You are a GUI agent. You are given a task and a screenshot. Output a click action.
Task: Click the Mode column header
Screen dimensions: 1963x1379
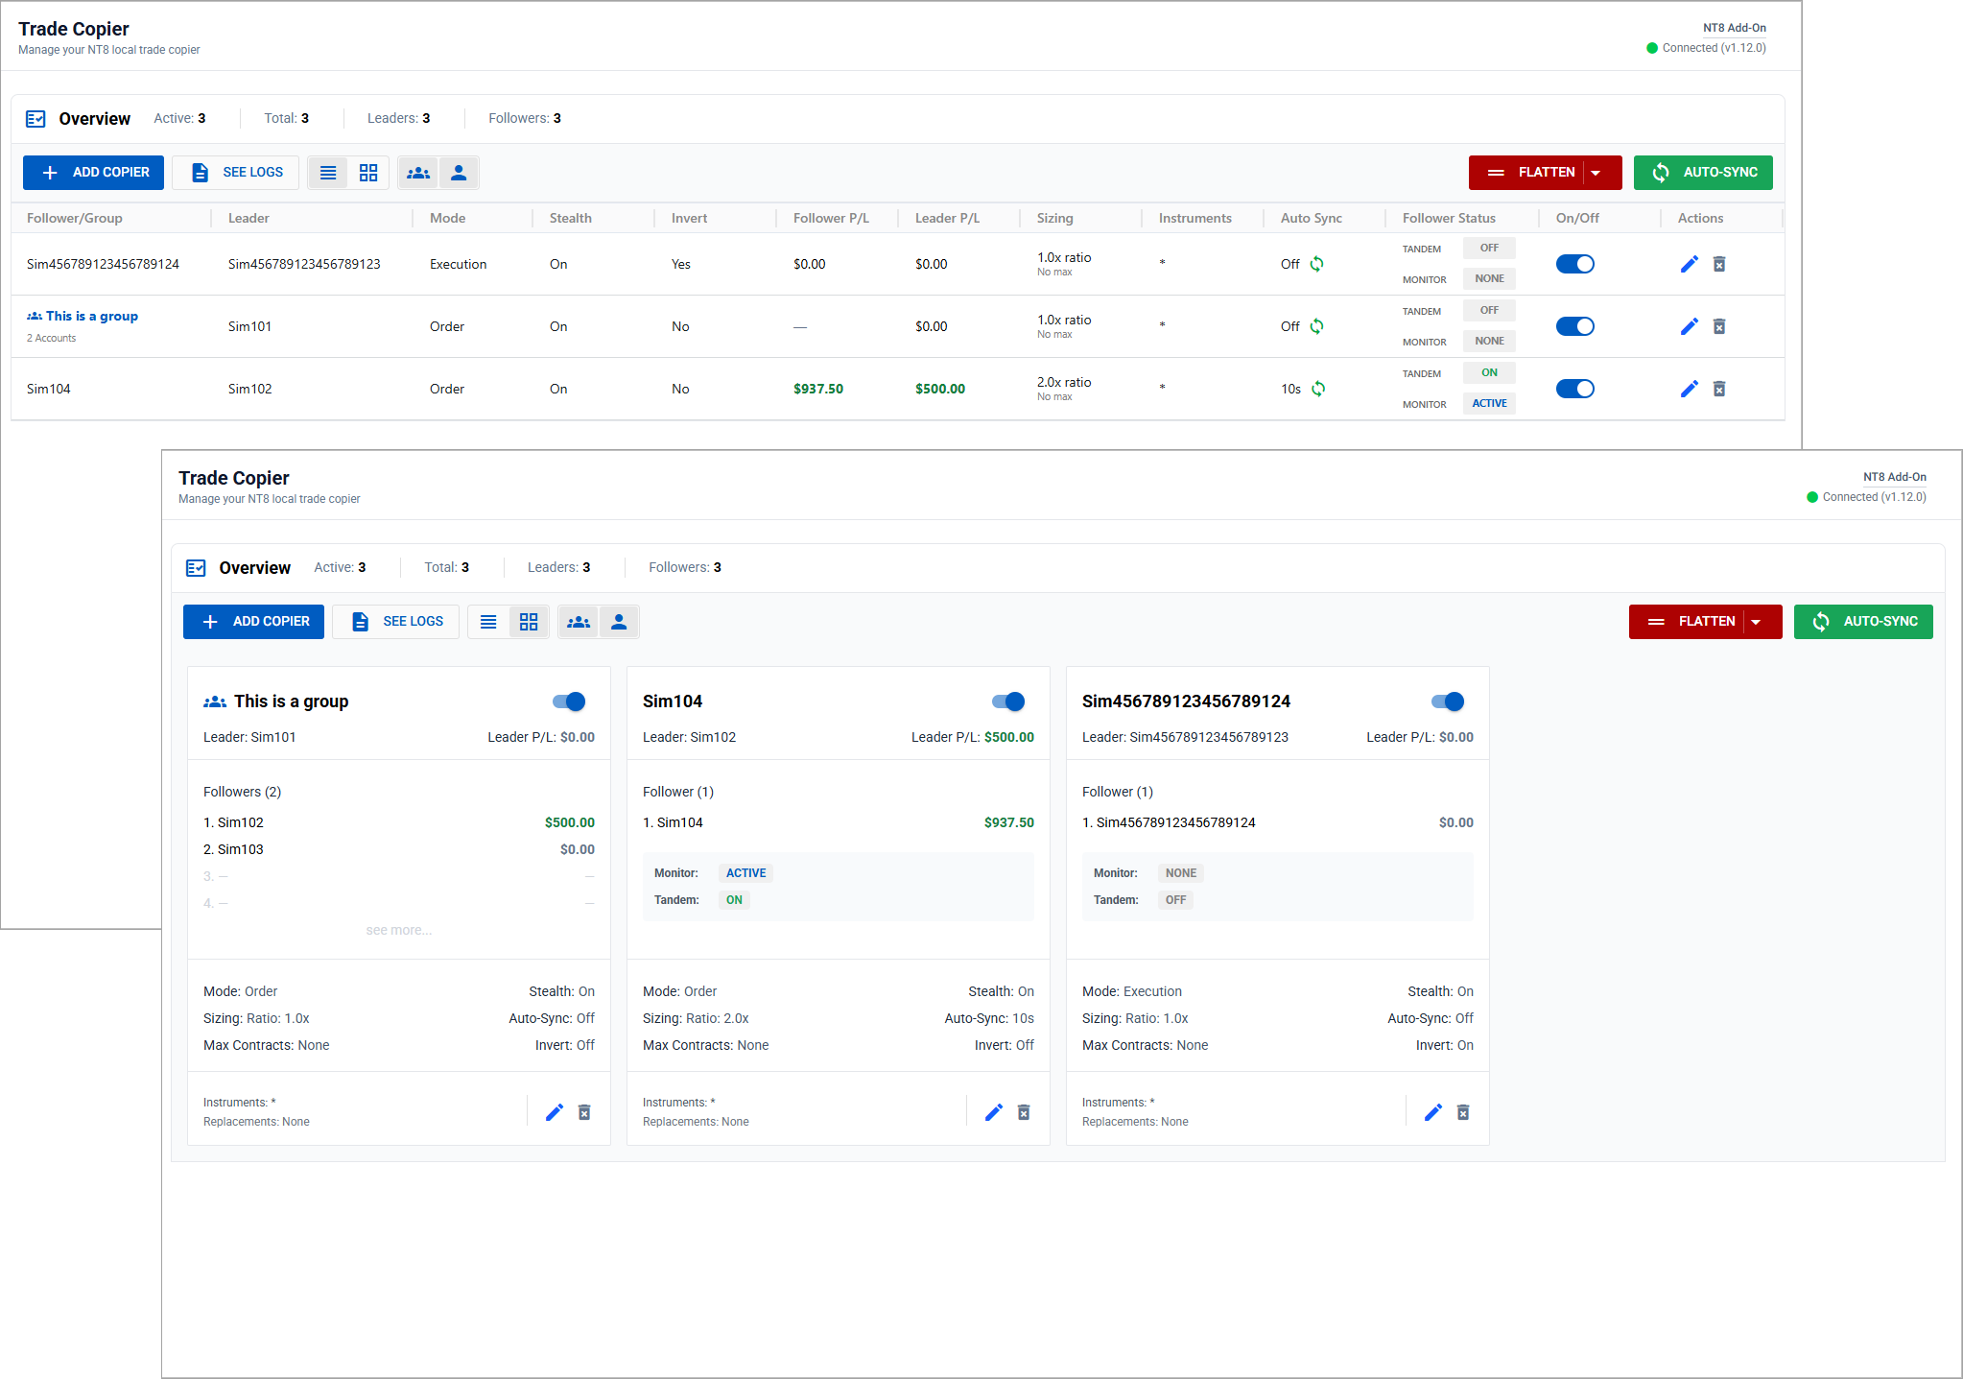point(447,218)
